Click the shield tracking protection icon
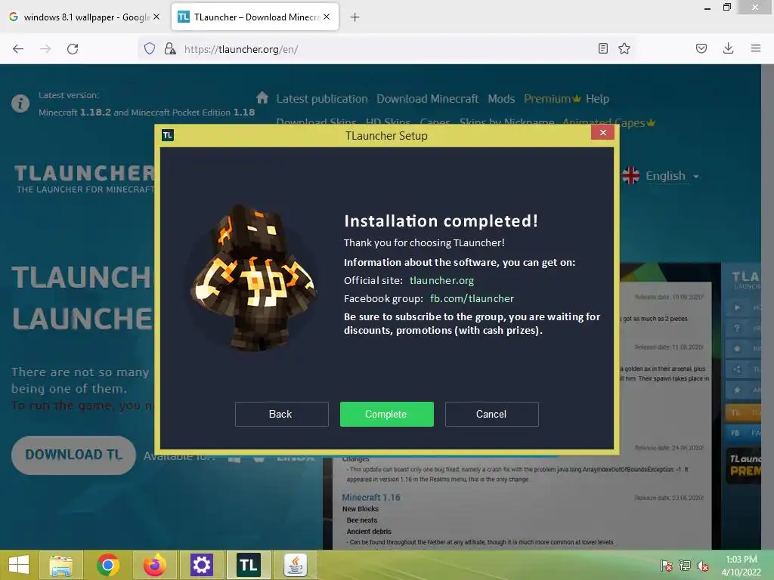The height and width of the screenshot is (580, 774). tap(150, 48)
